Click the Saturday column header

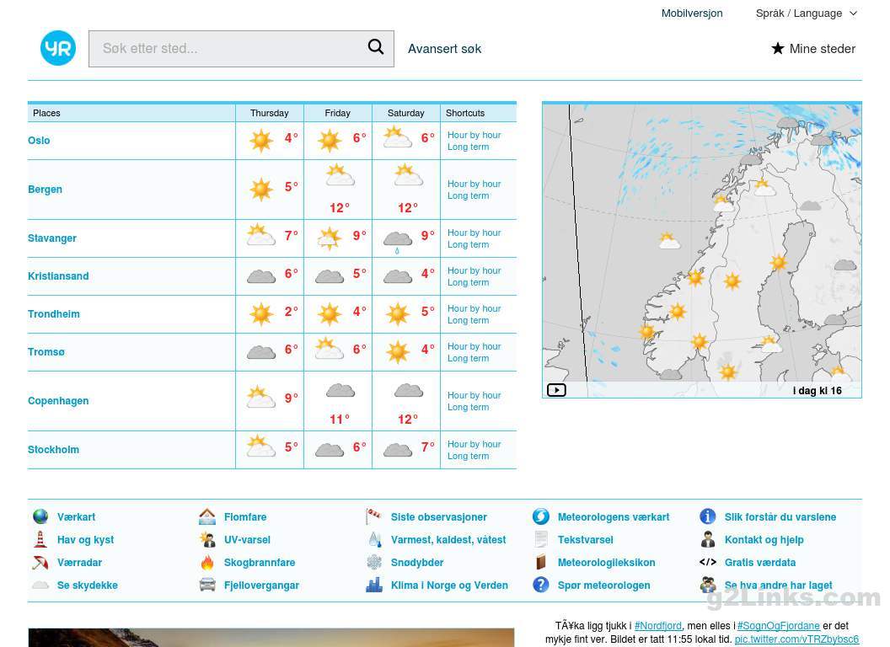(x=405, y=113)
